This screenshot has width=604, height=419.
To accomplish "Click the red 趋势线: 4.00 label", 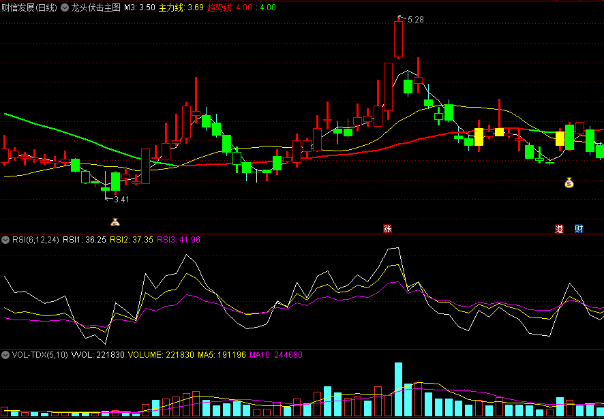I will [x=229, y=7].
